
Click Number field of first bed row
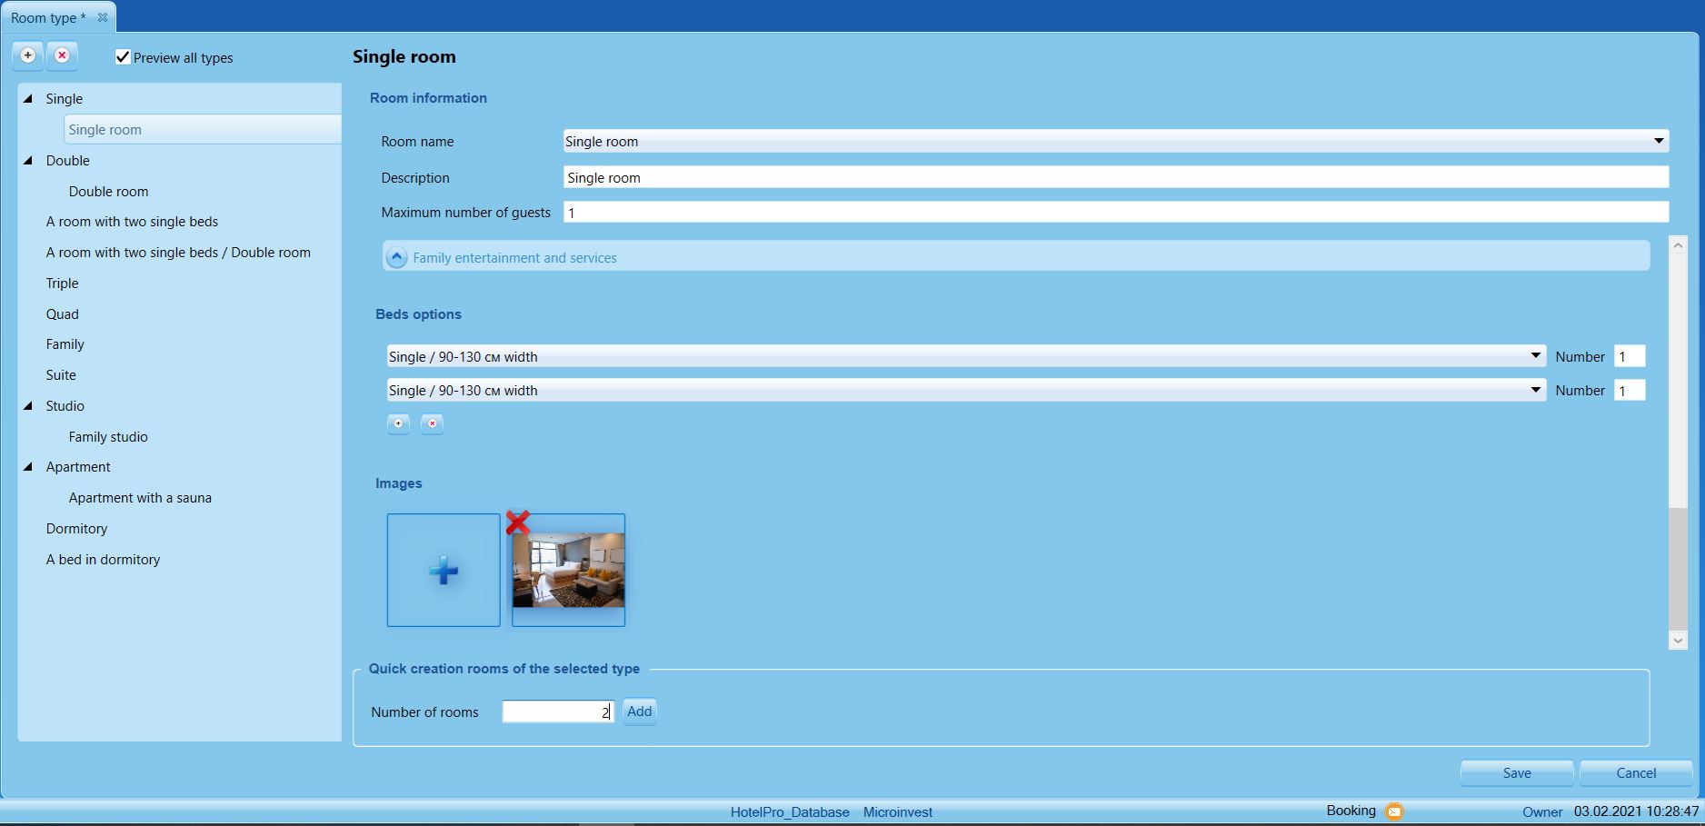[1630, 356]
